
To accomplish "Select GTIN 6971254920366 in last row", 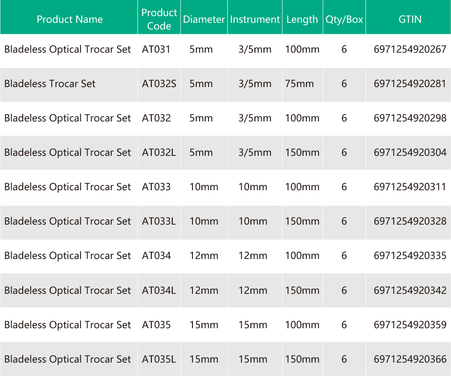I will coord(409,359).
